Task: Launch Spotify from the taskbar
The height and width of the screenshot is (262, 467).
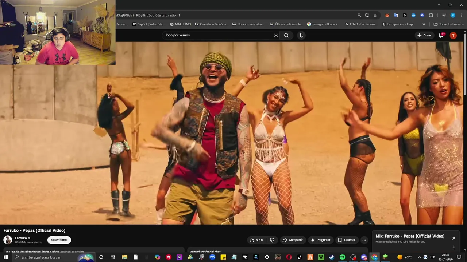Action: point(342,257)
